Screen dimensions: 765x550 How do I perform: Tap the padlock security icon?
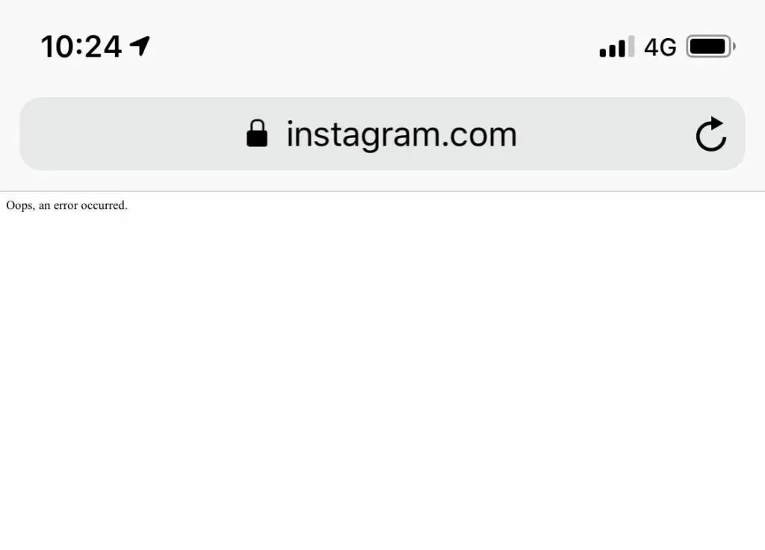257,133
